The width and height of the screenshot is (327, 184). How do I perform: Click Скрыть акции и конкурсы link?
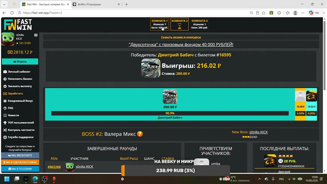[x=181, y=37]
